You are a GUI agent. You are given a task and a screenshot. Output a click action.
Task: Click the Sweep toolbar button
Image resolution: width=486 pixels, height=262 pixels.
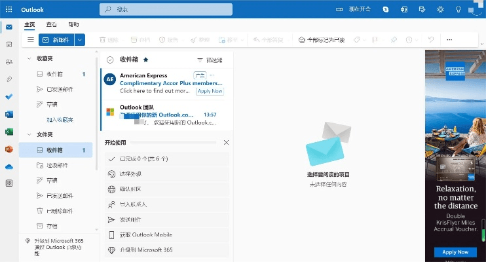(x=200, y=40)
